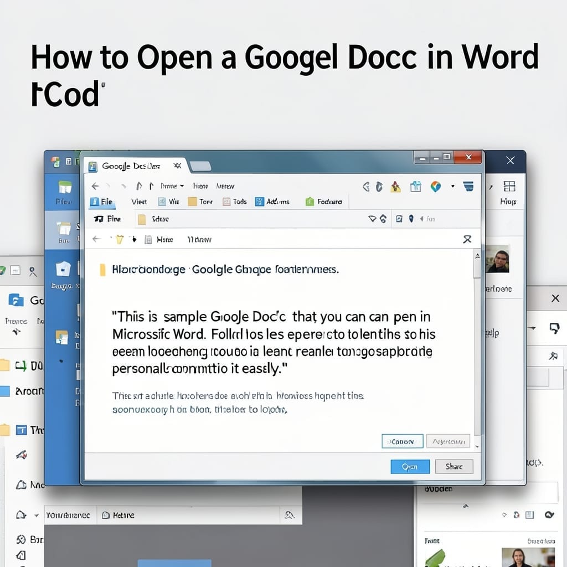Open the 'Fodnero' menu item
The height and width of the screenshot is (567, 567).
tap(323, 202)
